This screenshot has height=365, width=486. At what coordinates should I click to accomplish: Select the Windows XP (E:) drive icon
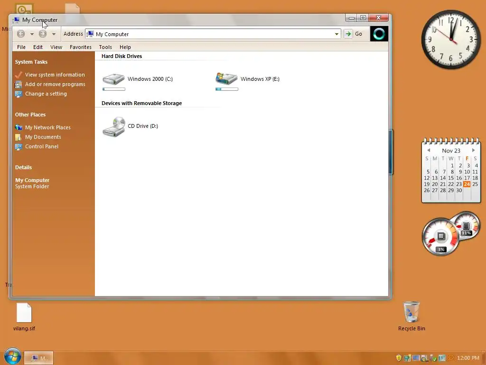[226, 79]
